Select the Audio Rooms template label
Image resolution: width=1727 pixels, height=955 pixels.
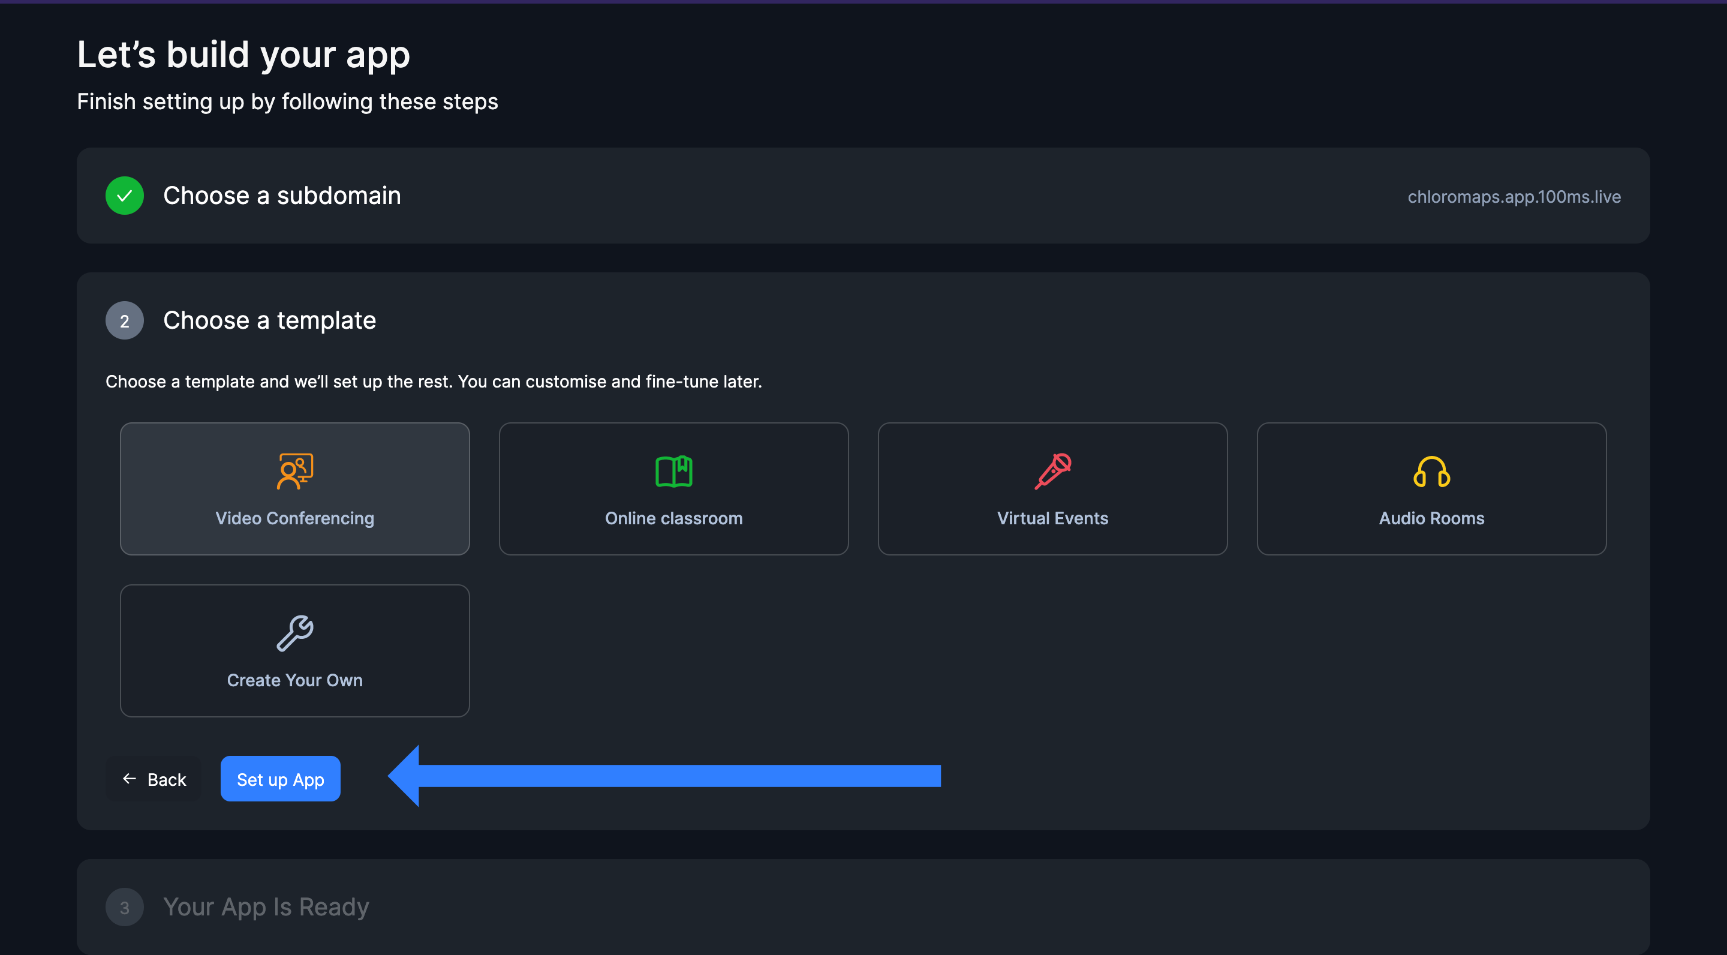(x=1431, y=518)
